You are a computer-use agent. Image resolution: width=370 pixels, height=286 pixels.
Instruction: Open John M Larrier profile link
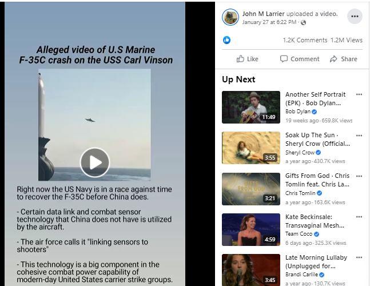pos(263,14)
